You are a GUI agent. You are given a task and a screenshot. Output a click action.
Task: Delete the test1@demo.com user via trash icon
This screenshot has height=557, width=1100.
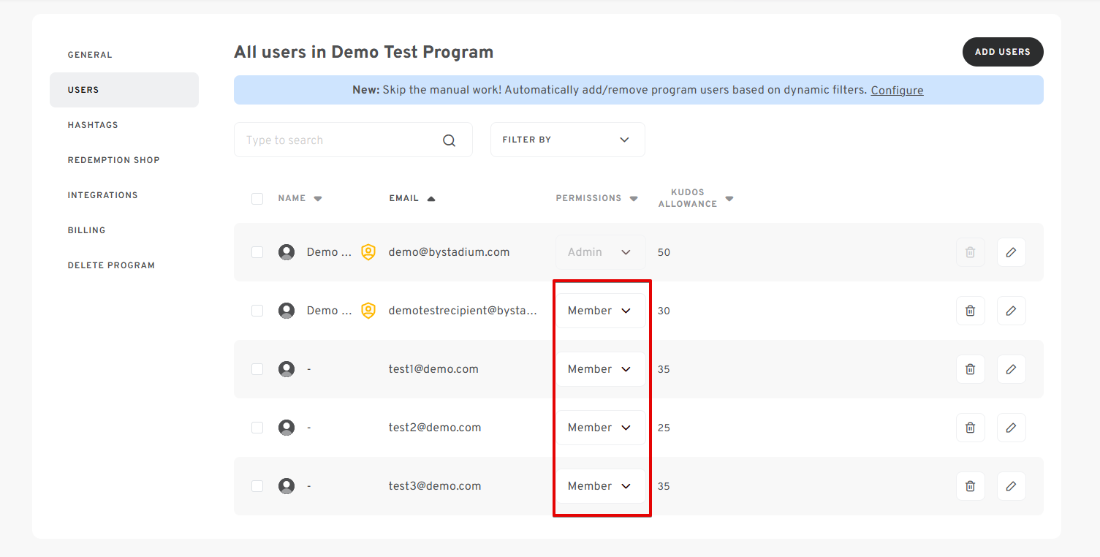coord(970,369)
